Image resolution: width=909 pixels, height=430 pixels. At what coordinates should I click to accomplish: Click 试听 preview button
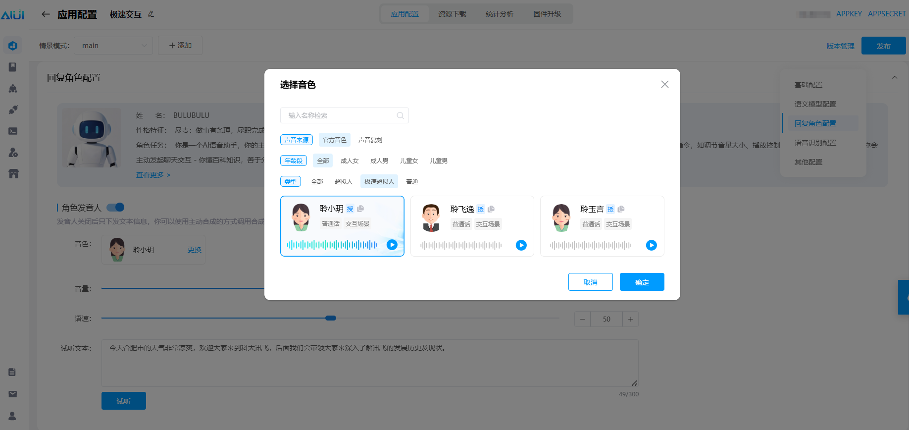point(124,401)
